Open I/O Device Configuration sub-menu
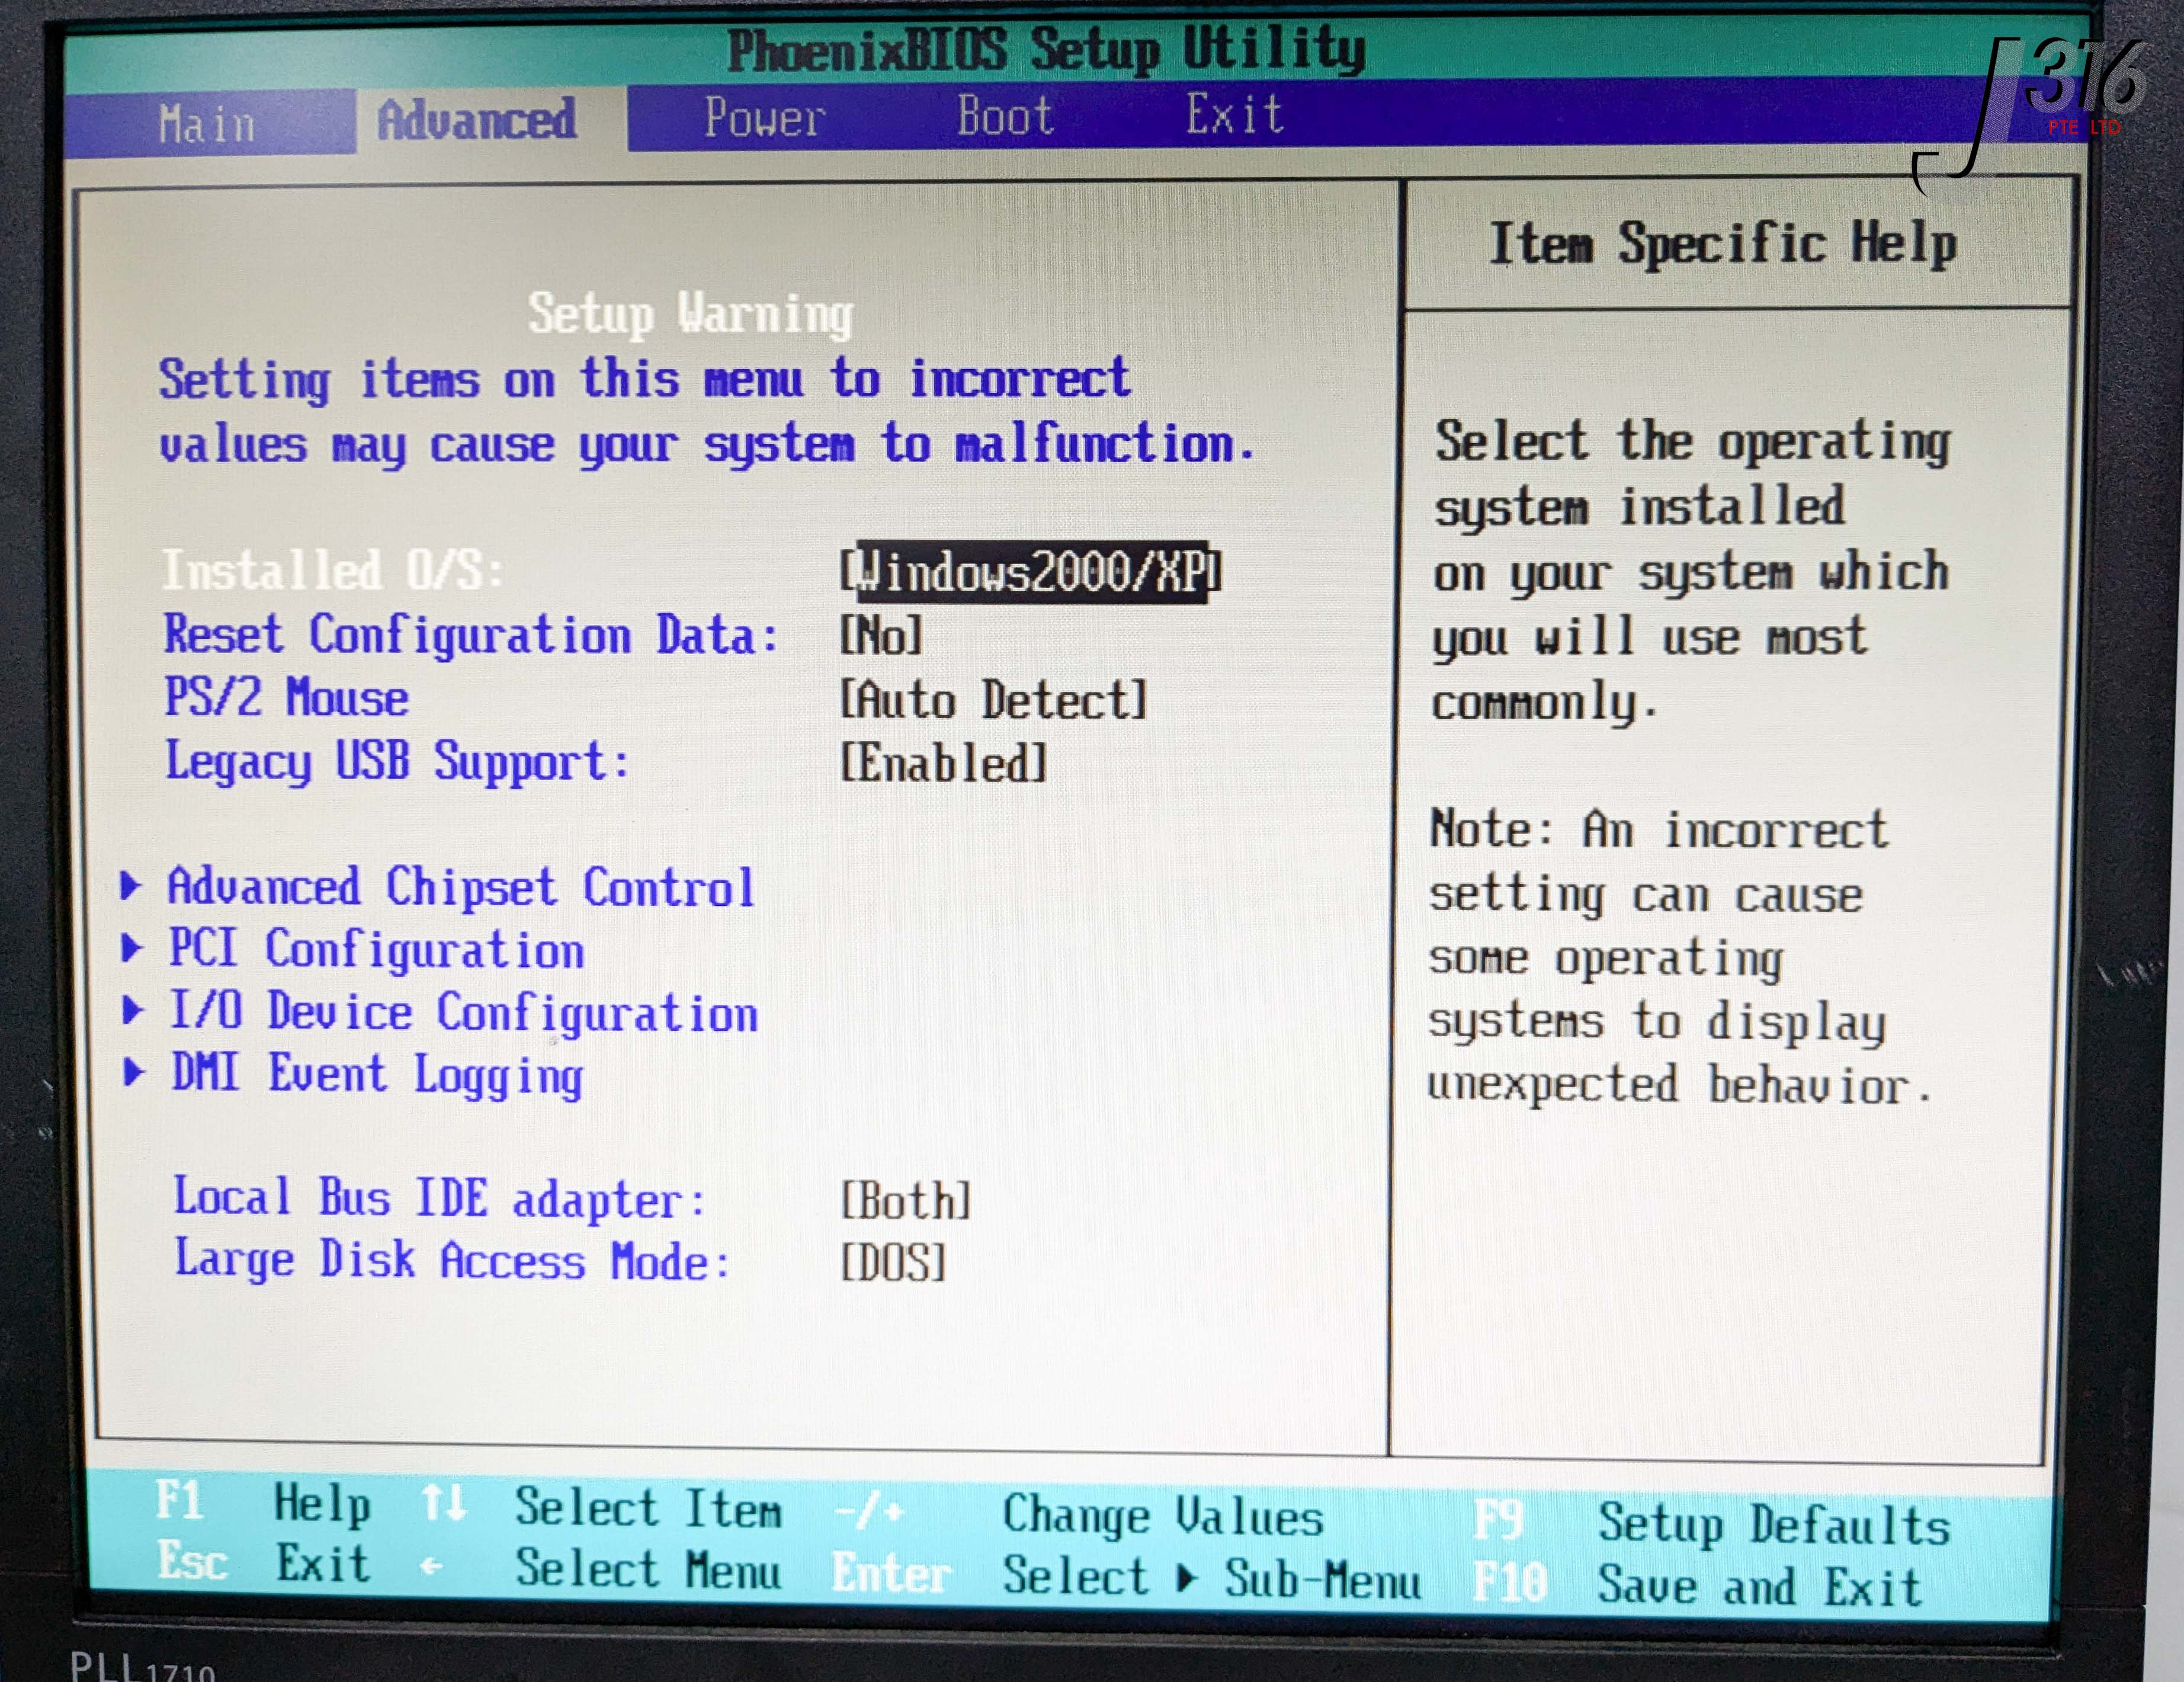The width and height of the screenshot is (2184, 1682). tap(463, 1012)
